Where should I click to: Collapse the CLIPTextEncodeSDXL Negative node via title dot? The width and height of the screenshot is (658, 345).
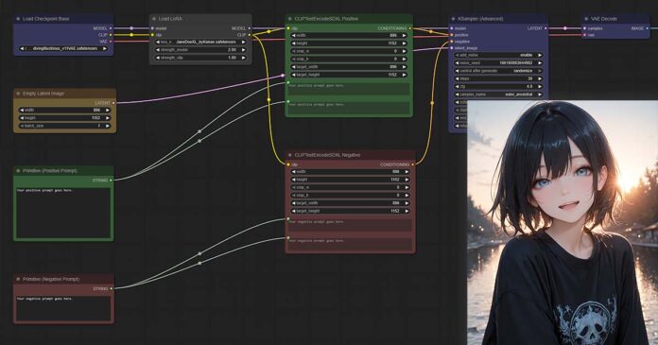[289, 155]
